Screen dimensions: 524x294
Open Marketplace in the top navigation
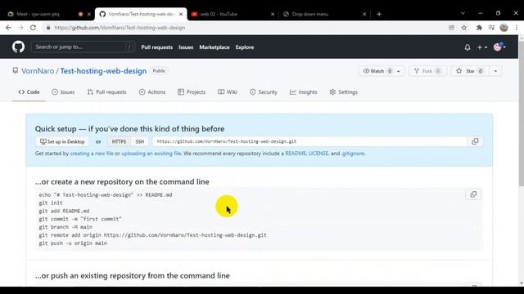click(215, 47)
